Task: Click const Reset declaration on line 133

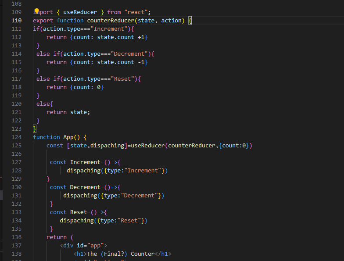Action: coord(68,212)
